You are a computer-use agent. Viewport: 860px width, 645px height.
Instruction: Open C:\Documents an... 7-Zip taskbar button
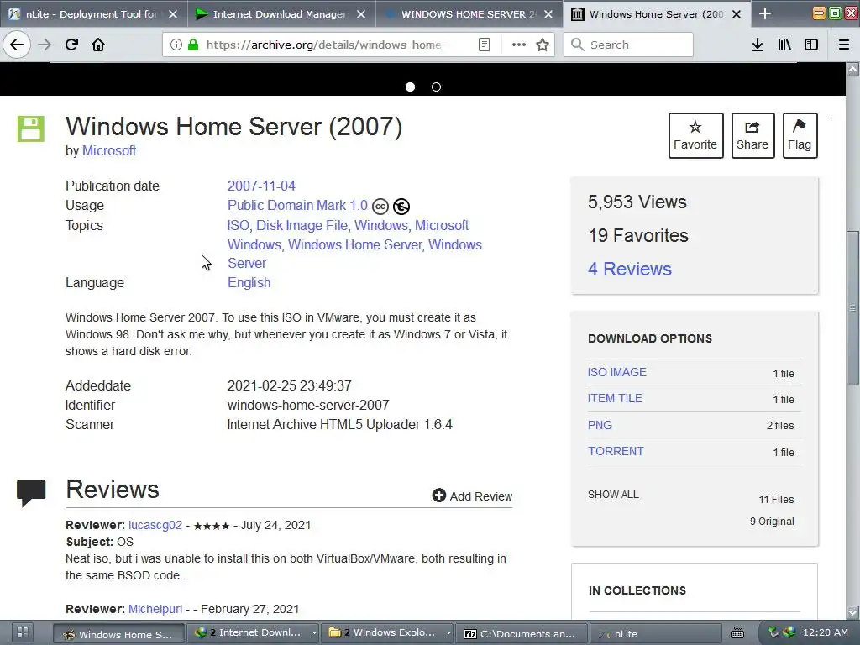click(x=522, y=633)
